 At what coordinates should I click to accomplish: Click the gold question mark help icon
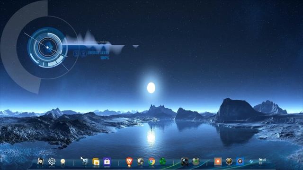pos(229,161)
